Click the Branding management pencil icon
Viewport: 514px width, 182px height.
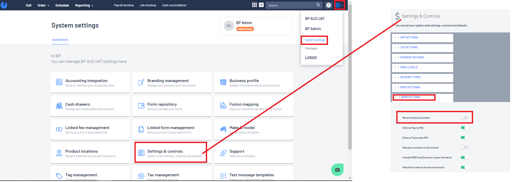(141, 82)
